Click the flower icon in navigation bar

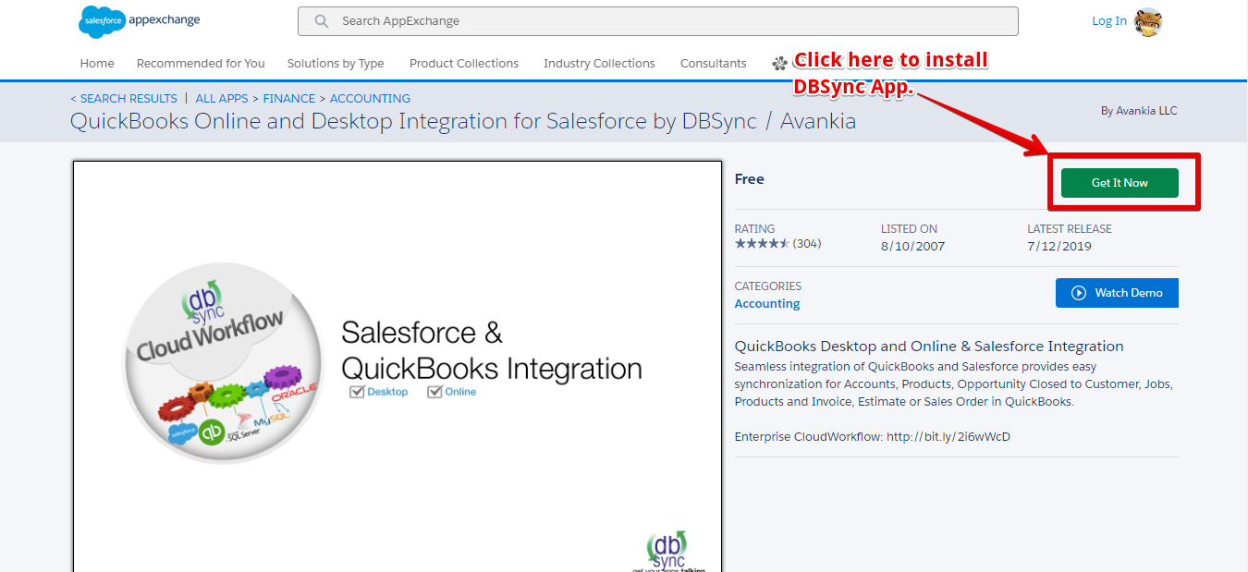click(779, 63)
